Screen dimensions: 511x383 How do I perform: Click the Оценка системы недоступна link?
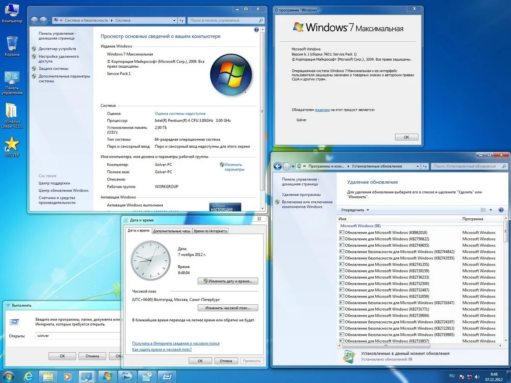pos(180,114)
